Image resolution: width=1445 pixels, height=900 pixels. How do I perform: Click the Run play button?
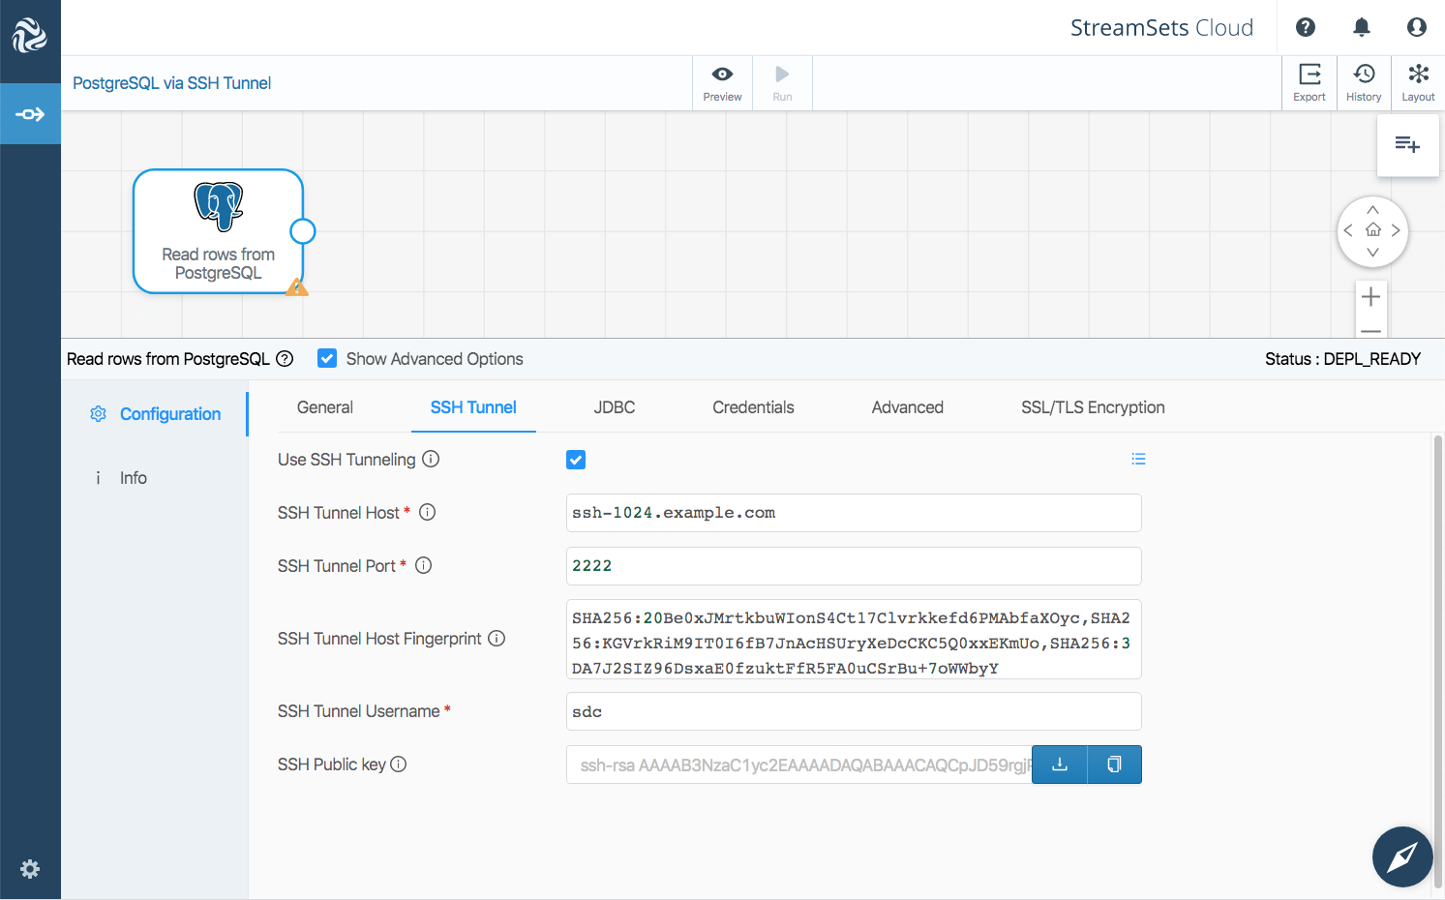pyautogui.click(x=782, y=83)
